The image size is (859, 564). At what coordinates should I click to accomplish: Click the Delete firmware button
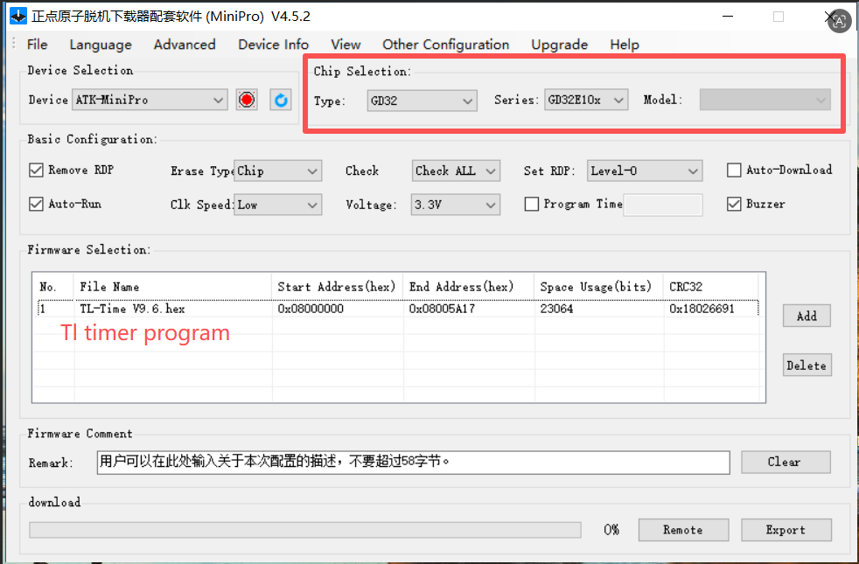tap(807, 366)
